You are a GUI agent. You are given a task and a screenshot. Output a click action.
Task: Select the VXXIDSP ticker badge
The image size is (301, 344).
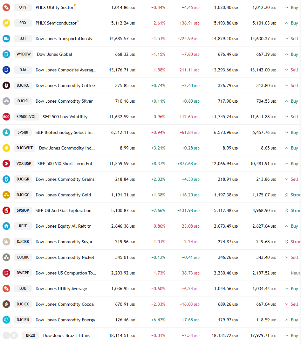point(24,164)
